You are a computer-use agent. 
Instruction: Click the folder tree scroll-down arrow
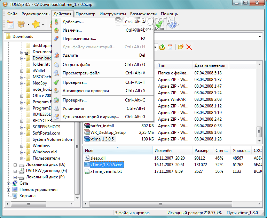pyautogui.click(x=77, y=198)
